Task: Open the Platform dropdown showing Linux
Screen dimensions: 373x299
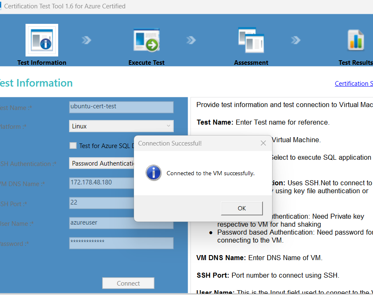Action: click(x=121, y=126)
